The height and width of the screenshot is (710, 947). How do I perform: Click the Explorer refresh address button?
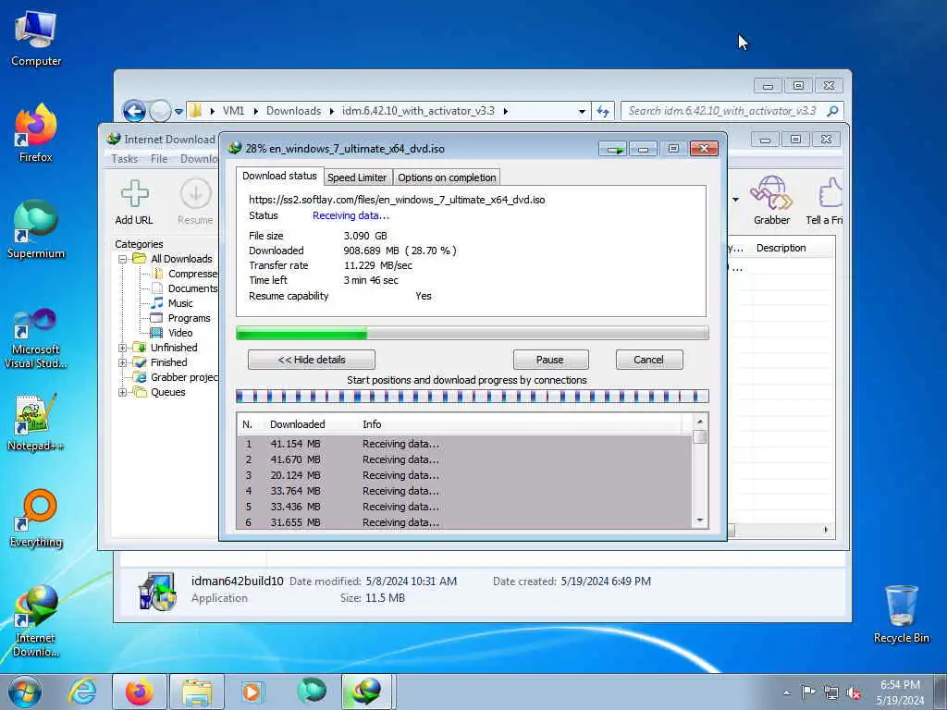pyautogui.click(x=603, y=111)
